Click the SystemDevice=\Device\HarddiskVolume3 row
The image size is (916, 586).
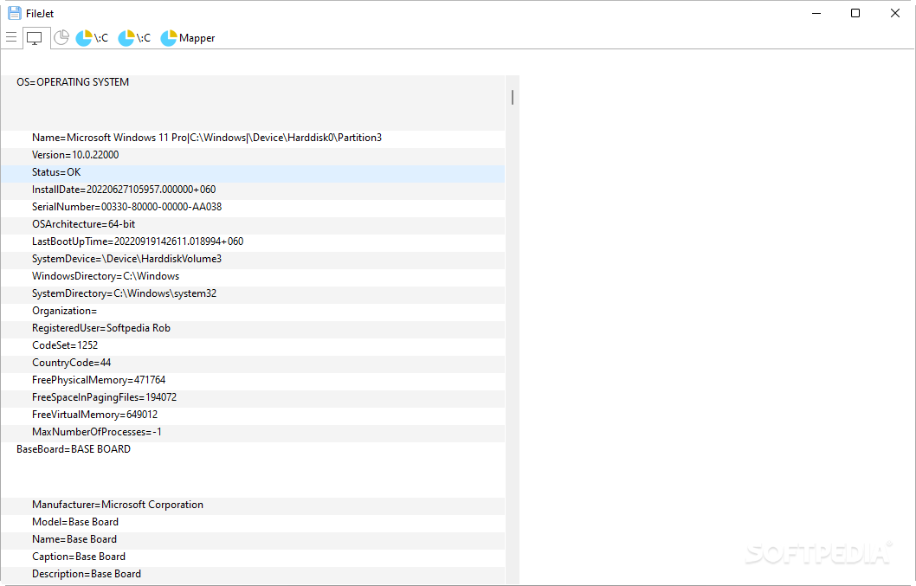pyautogui.click(x=253, y=260)
